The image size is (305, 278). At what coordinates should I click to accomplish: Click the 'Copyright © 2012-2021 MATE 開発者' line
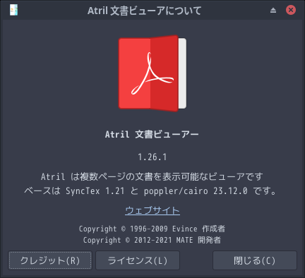click(x=152, y=240)
